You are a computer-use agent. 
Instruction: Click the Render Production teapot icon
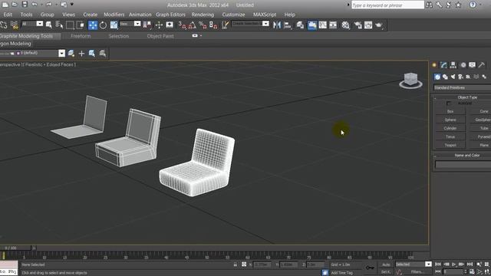tap(379, 25)
